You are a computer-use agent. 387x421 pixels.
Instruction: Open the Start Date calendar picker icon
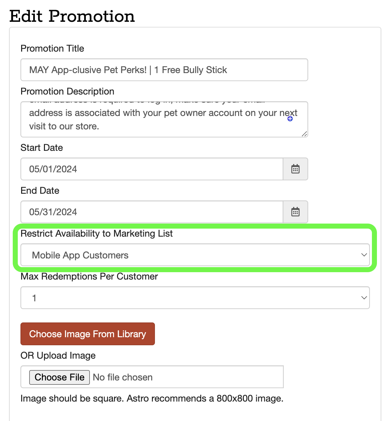(x=295, y=169)
